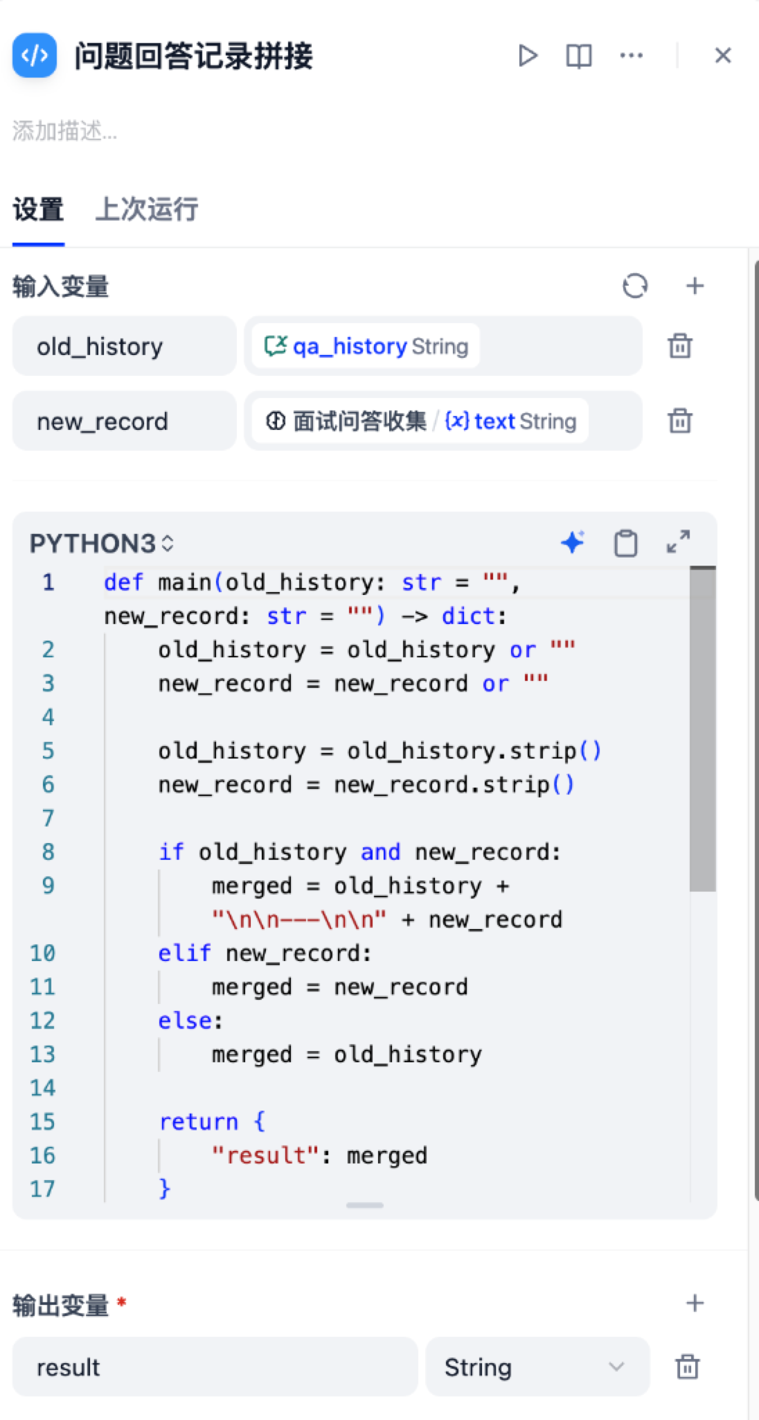Generate code with the AI sparkle icon
This screenshot has width=759, height=1420.
coord(573,542)
